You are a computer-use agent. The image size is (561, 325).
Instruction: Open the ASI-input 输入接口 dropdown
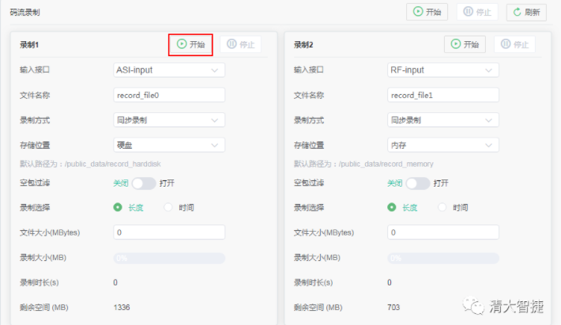[169, 70]
